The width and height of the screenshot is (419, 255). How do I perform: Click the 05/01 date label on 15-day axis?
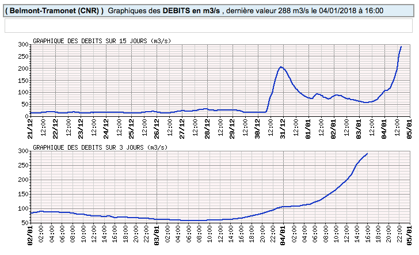tap(410, 125)
